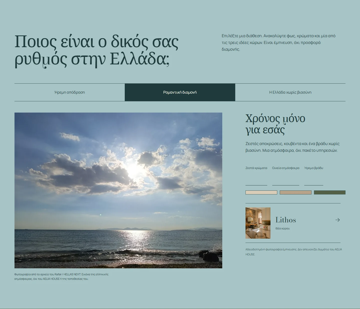
Task: Click the intro paragraph starting Επιλέξτε μια διάθεση
Action: coord(278,42)
